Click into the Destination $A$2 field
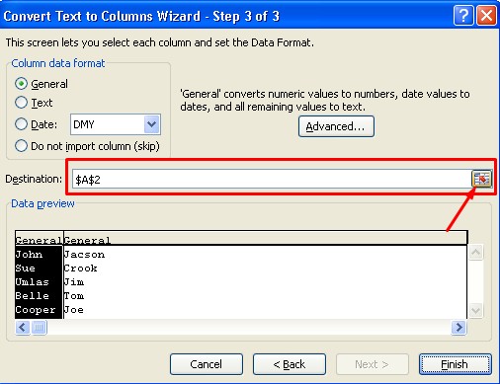500x384 pixels. (272, 179)
